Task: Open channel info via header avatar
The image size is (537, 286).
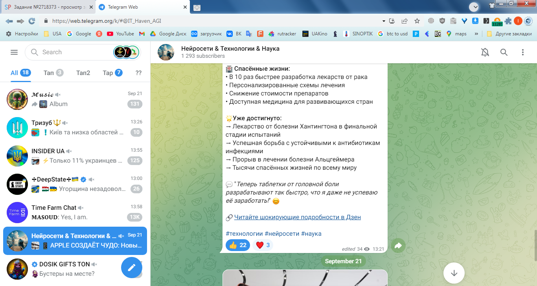Action: (x=166, y=52)
